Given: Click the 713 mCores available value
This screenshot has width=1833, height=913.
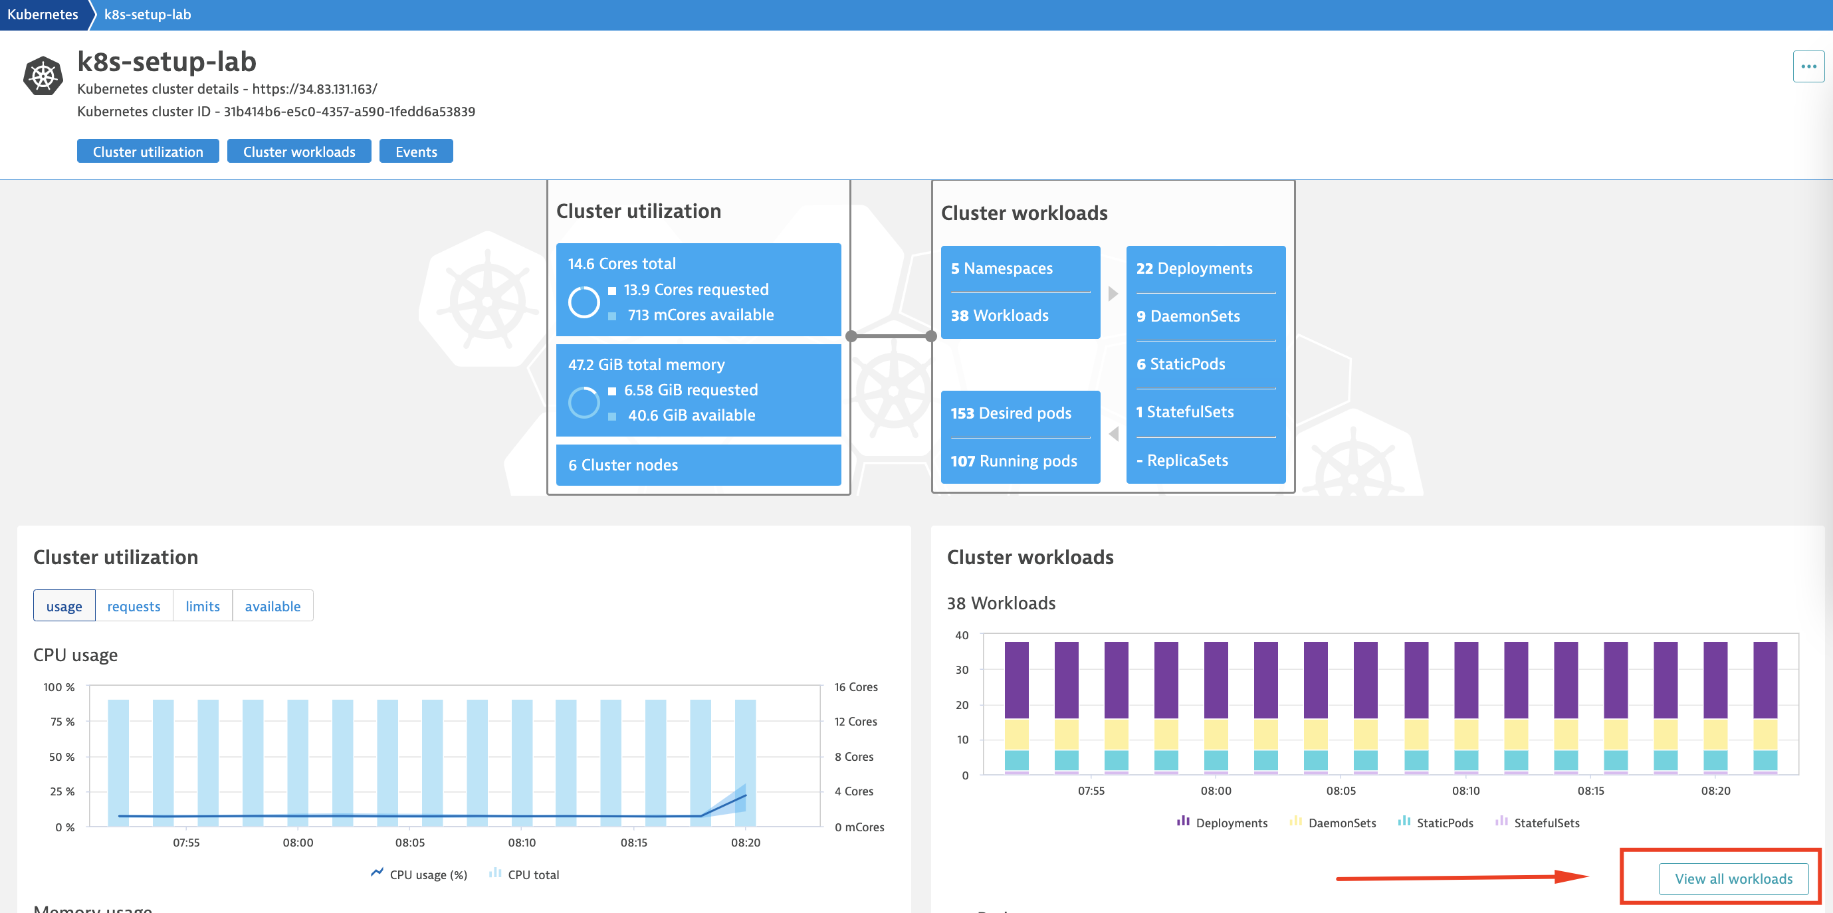Looking at the screenshot, I should pos(701,314).
